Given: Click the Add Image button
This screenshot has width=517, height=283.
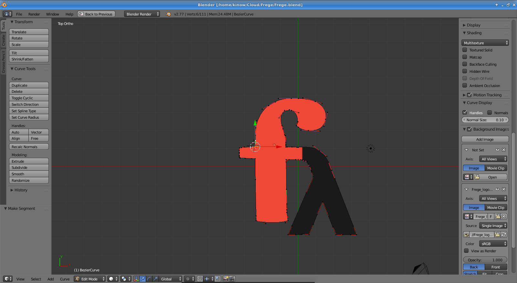Looking at the screenshot, I should [485, 139].
